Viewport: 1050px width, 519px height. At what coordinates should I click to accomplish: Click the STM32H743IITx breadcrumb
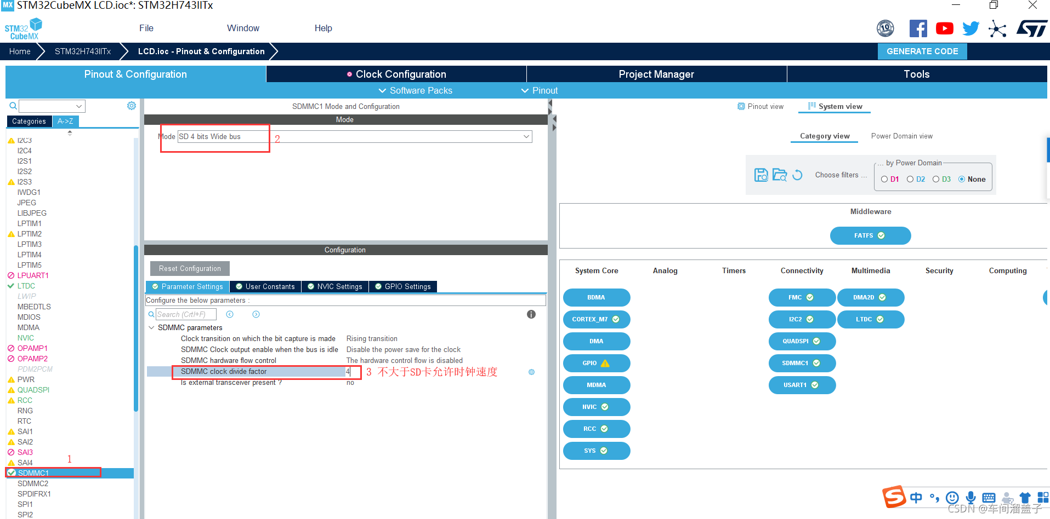point(83,51)
